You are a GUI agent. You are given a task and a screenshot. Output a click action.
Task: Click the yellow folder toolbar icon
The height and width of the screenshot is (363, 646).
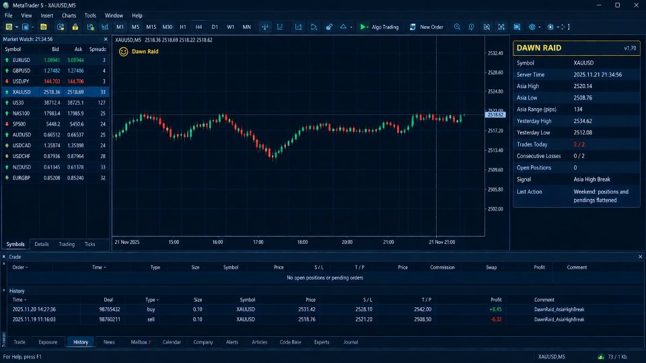[x=44, y=27]
